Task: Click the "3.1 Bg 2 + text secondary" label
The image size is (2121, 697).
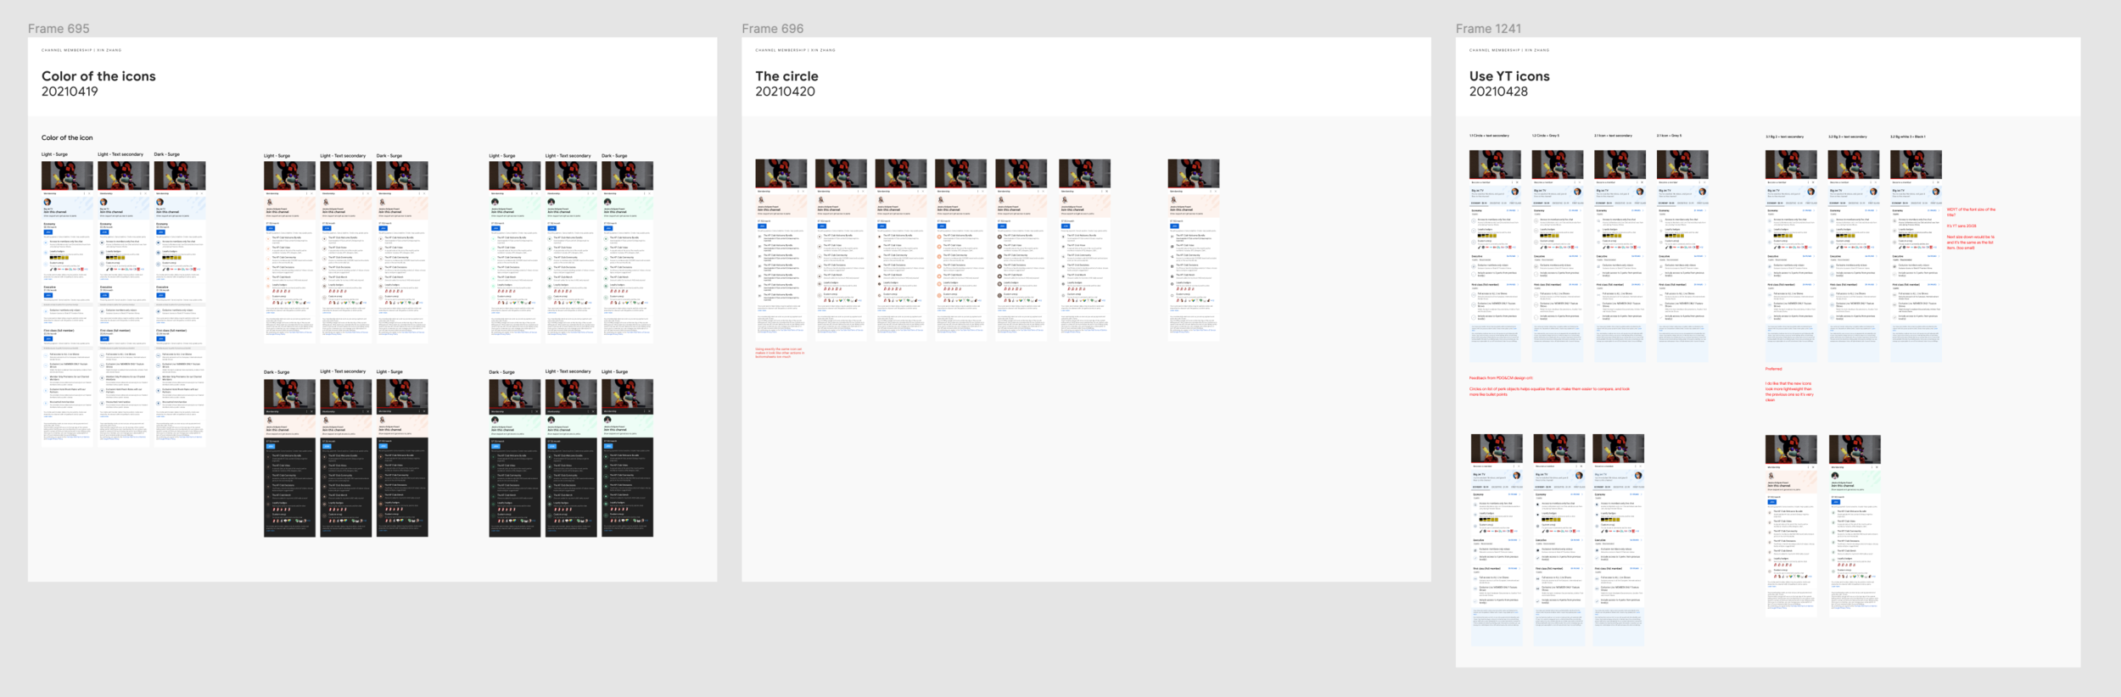Action: tap(1784, 137)
